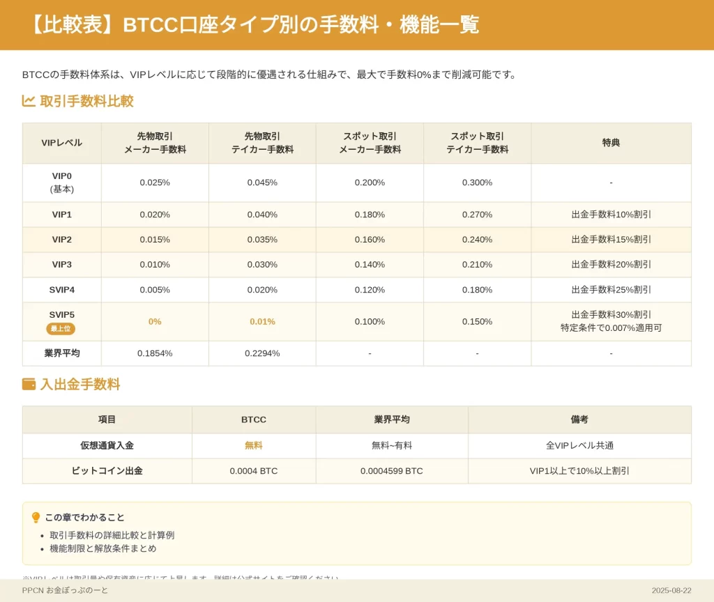Screen dimensions: 714x602
Task: Click the VIP0 (基本) row label
Action: (62, 183)
